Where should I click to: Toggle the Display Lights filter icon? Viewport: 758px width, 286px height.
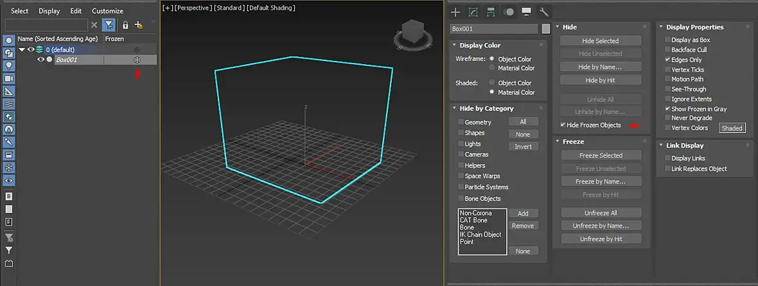coord(9,65)
